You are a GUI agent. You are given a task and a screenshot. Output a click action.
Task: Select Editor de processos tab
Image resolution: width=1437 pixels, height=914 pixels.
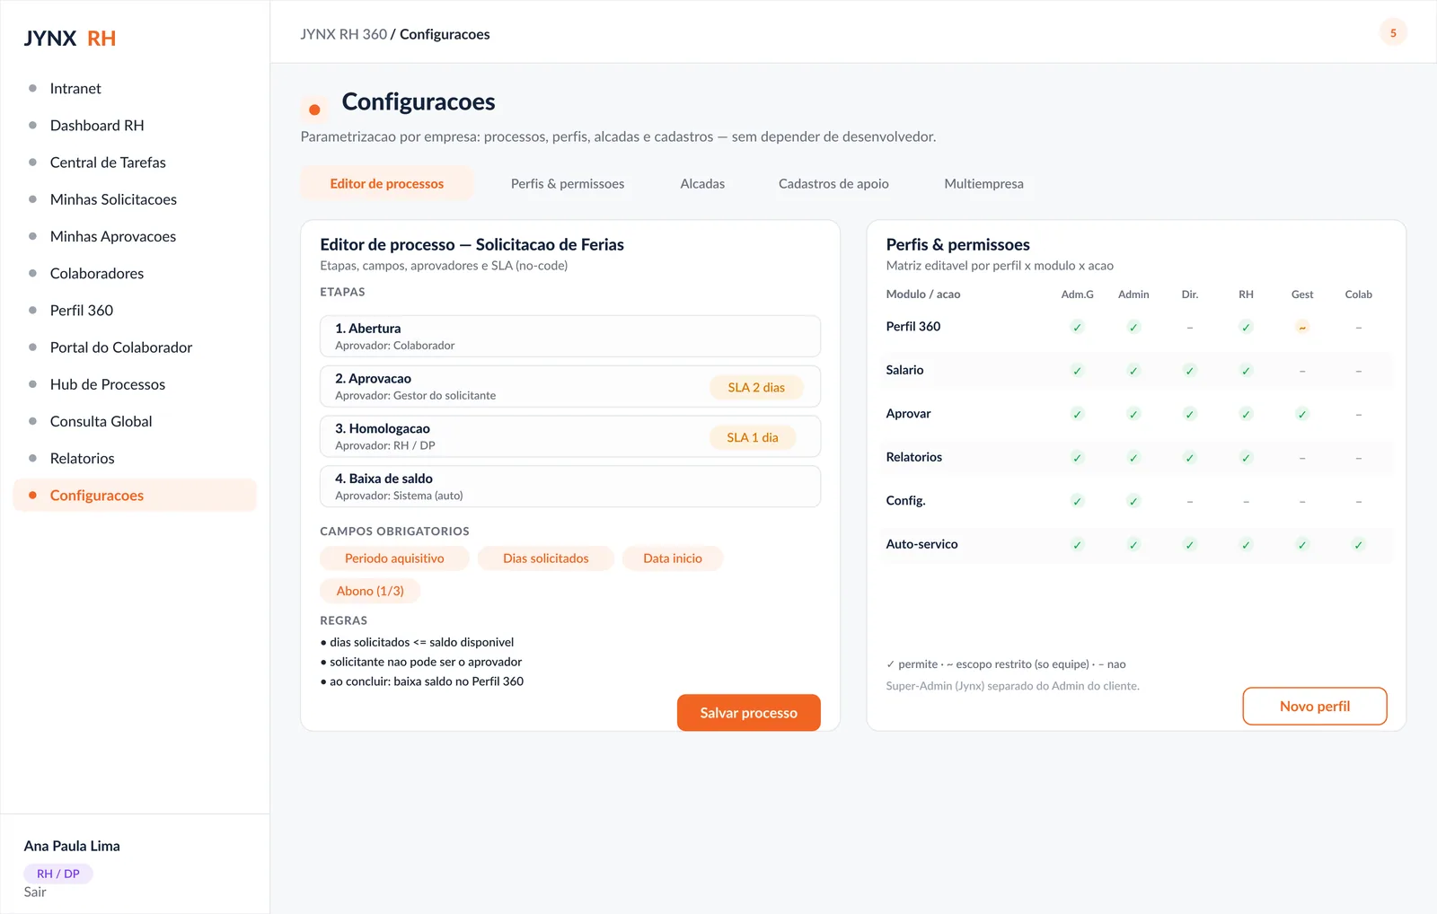pyautogui.click(x=387, y=183)
